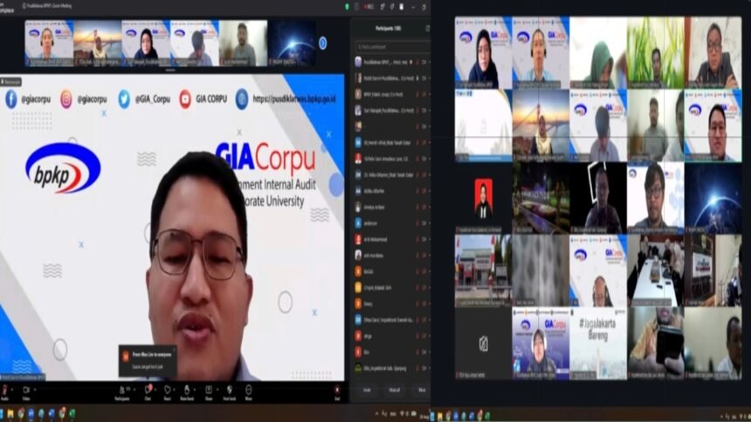Screen dimensions: 751x422
Task: Show hidden system tray icons arrow
Action: [377, 414]
